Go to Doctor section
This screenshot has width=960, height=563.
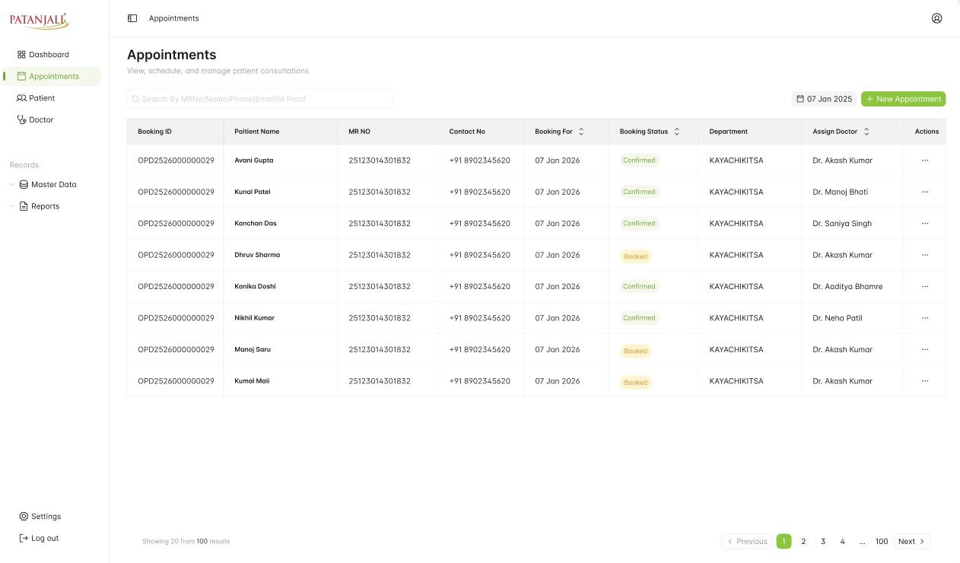(36, 119)
